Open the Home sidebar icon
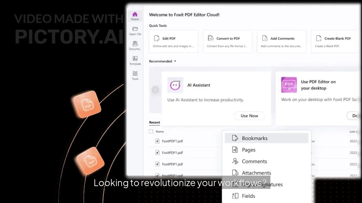Screen dimensions: 362x203 (135, 16)
